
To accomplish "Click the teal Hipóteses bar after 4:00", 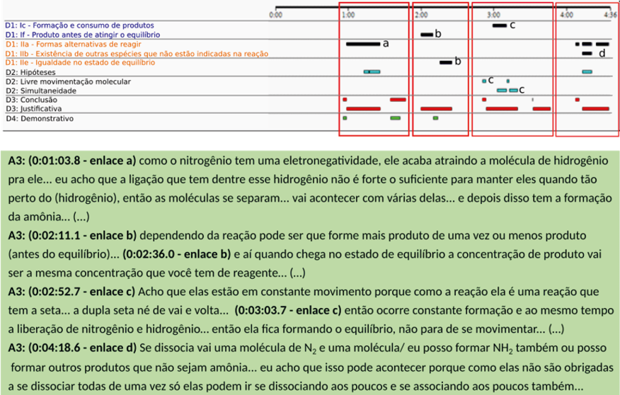I will [x=587, y=71].
